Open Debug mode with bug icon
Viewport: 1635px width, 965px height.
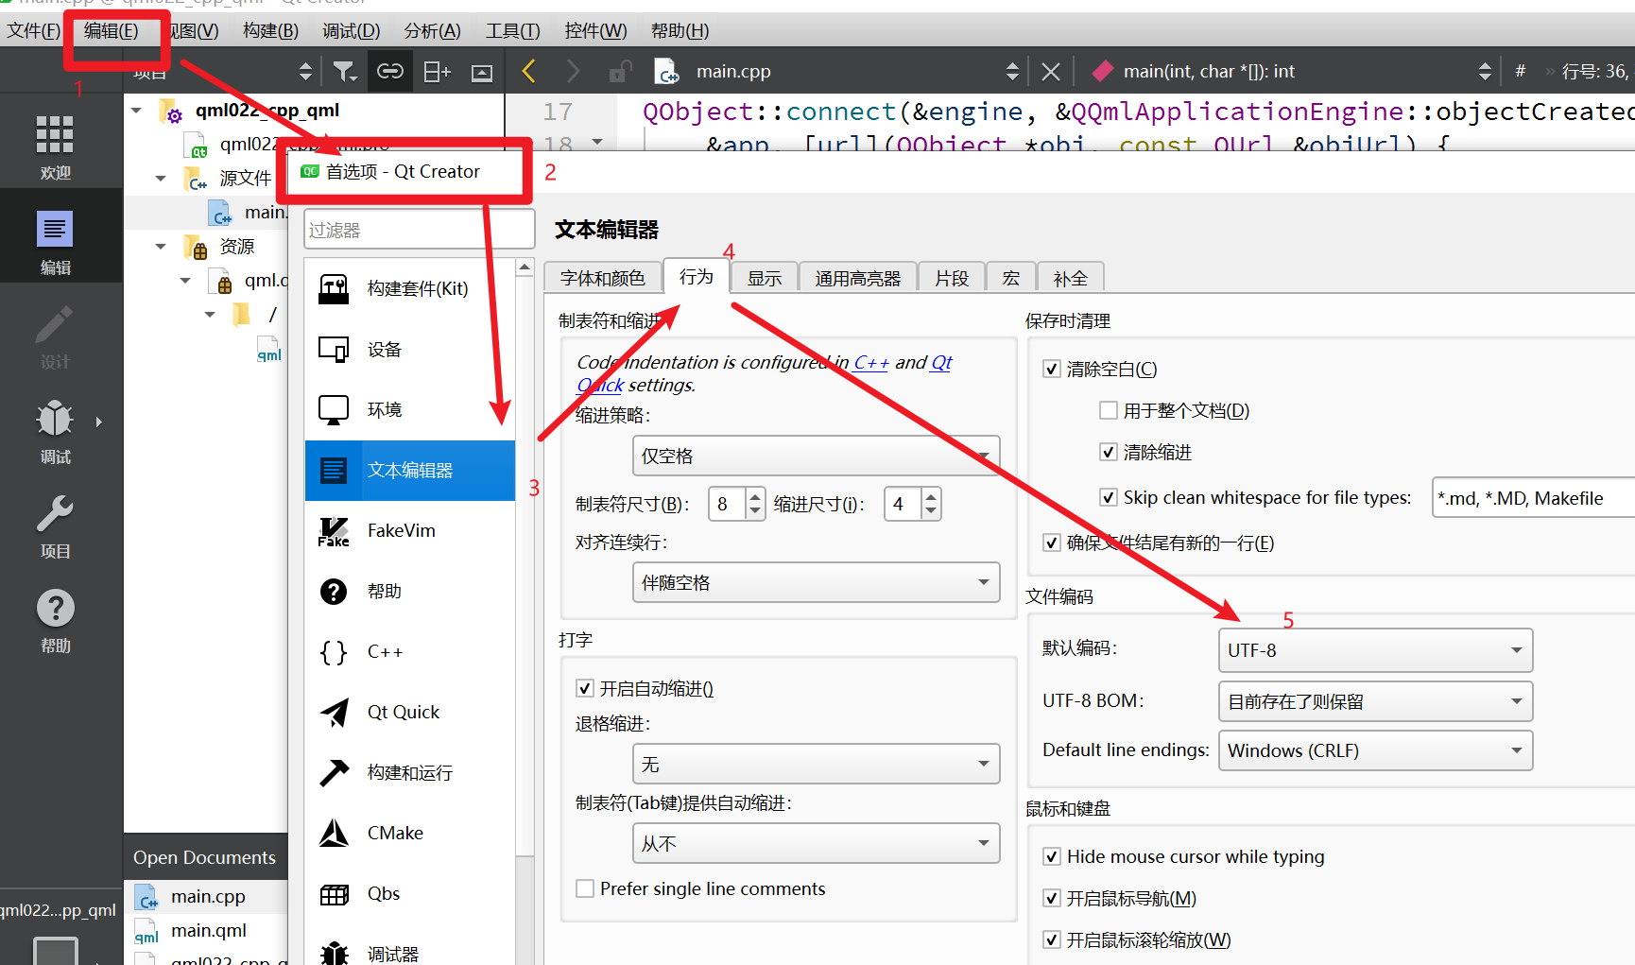click(55, 430)
